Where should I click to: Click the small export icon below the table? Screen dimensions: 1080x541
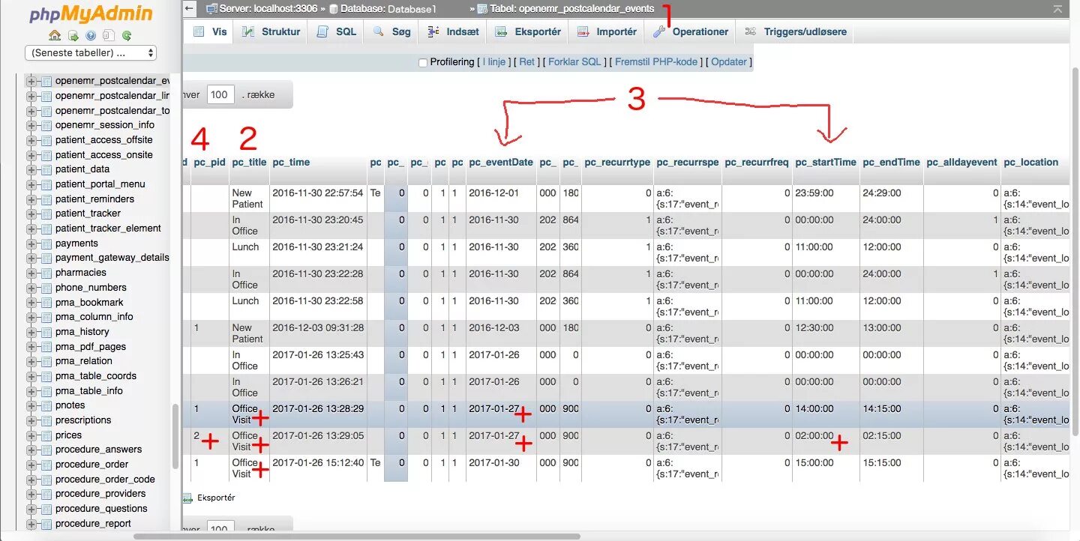point(187,498)
